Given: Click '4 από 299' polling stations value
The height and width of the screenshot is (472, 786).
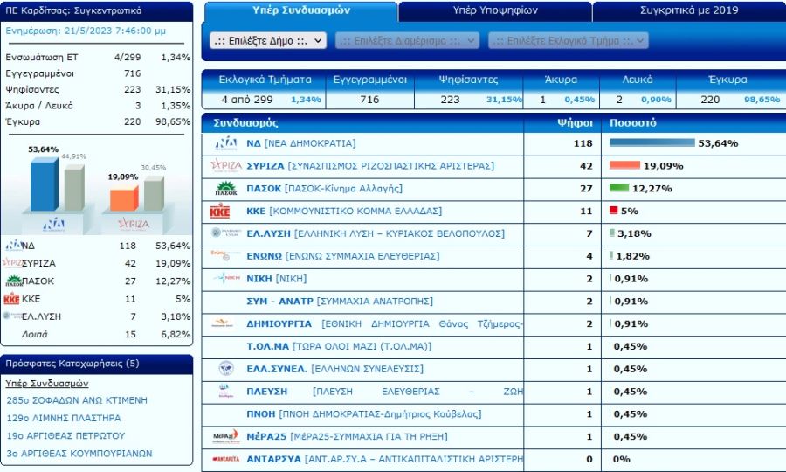Looking at the screenshot, I should (x=247, y=100).
